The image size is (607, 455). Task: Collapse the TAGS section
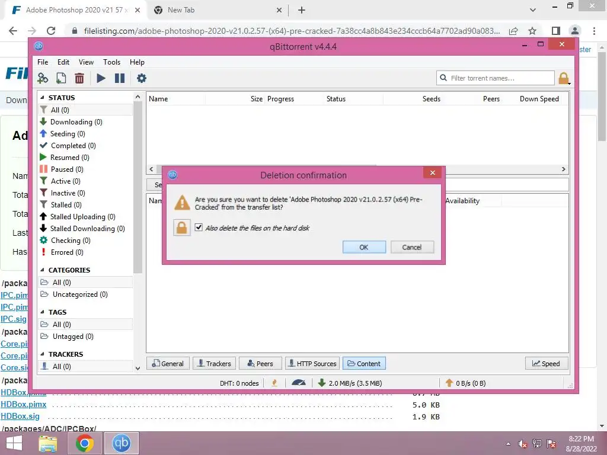pyautogui.click(x=42, y=312)
